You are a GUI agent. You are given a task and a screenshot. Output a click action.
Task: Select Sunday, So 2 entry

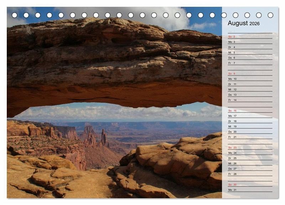click(232, 37)
